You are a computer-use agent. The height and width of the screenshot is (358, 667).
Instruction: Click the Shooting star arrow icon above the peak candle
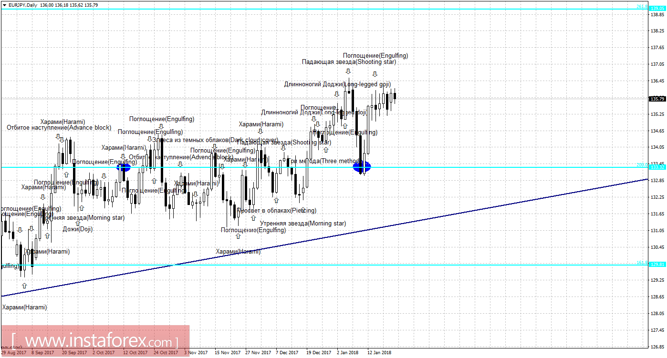(x=348, y=71)
